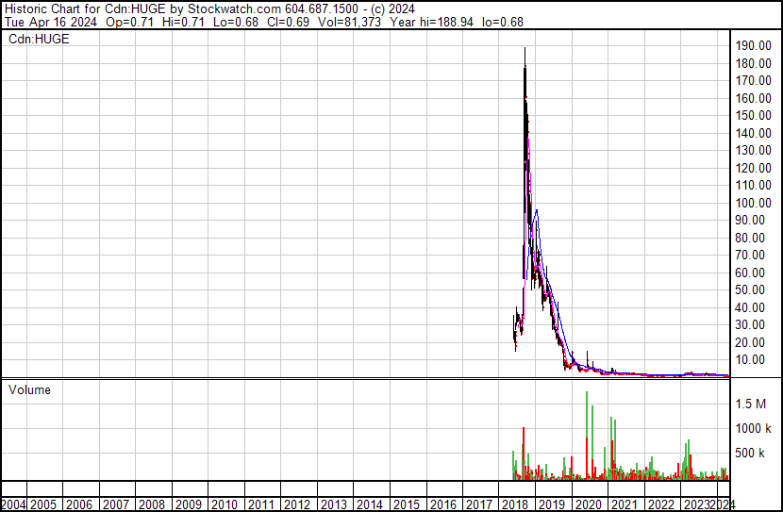Click the 190.00 price axis label
783x512 pixels.
(755, 45)
